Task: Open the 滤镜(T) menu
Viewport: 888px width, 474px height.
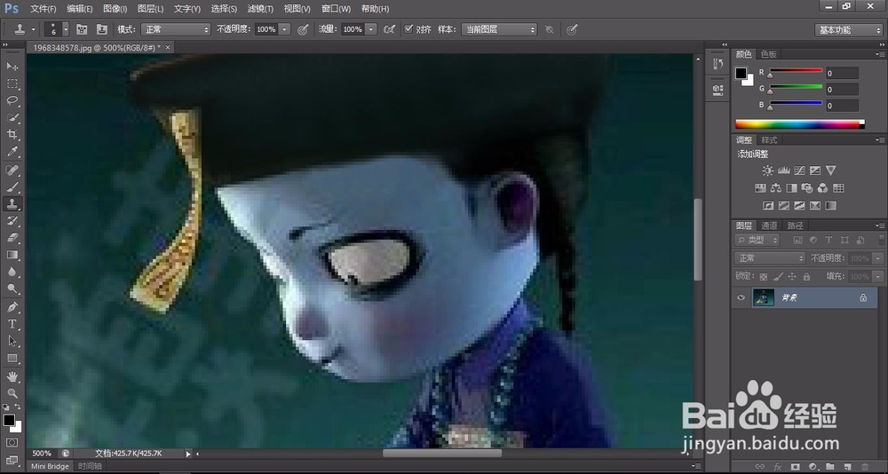Action: coord(260,9)
